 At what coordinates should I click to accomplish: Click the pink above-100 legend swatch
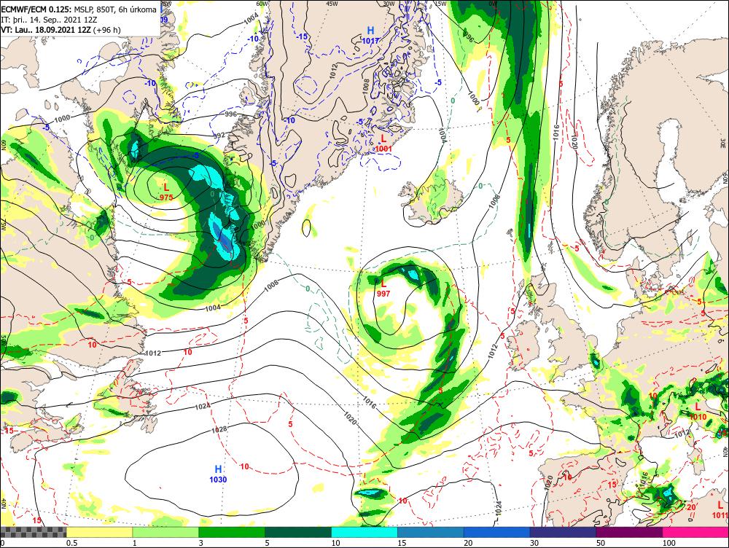click(695, 532)
